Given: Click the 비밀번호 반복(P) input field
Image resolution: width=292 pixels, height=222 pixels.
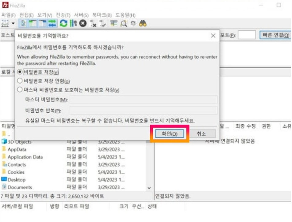Looking at the screenshot, I should (143, 111).
